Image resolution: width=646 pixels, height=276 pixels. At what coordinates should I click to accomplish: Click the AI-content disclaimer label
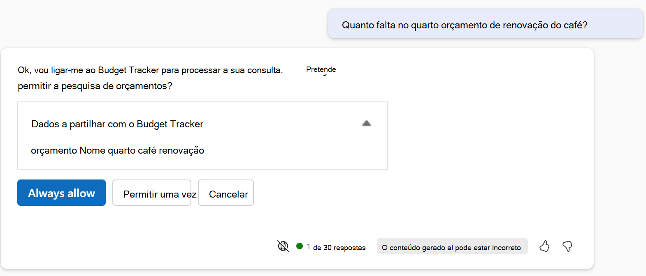coord(452,246)
